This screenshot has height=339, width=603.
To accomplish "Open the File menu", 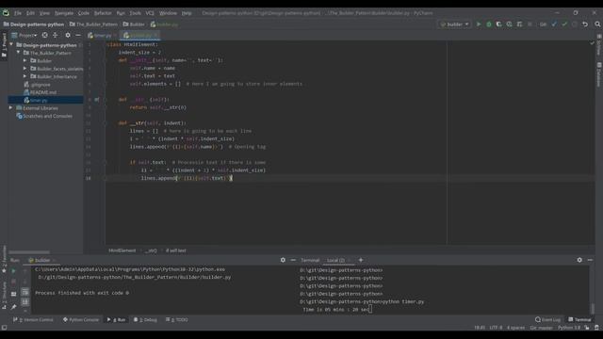I will [18, 13].
